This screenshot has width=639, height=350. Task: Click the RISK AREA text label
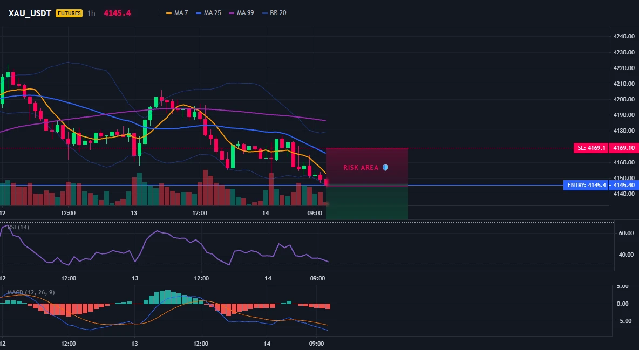coord(361,168)
